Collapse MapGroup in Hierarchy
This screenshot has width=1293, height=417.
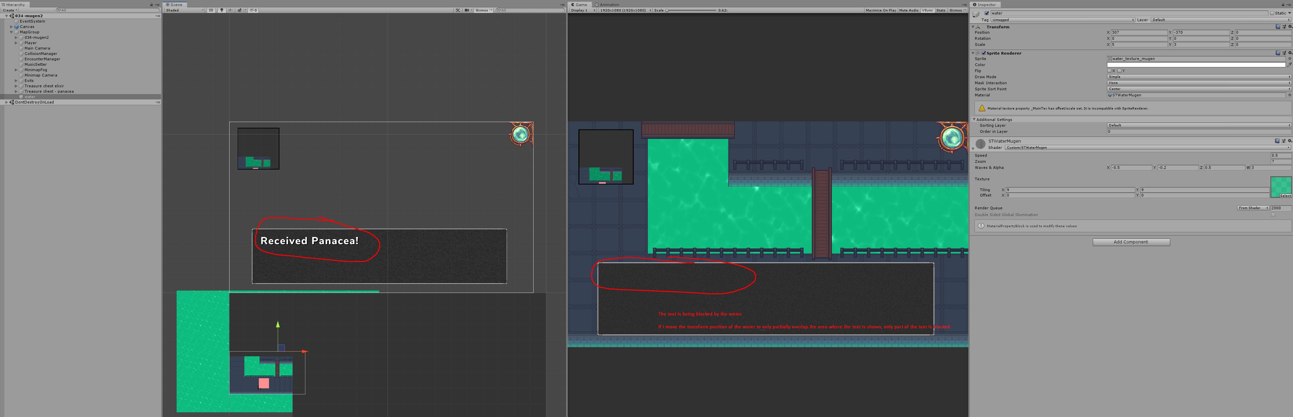pyautogui.click(x=11, y=32)
